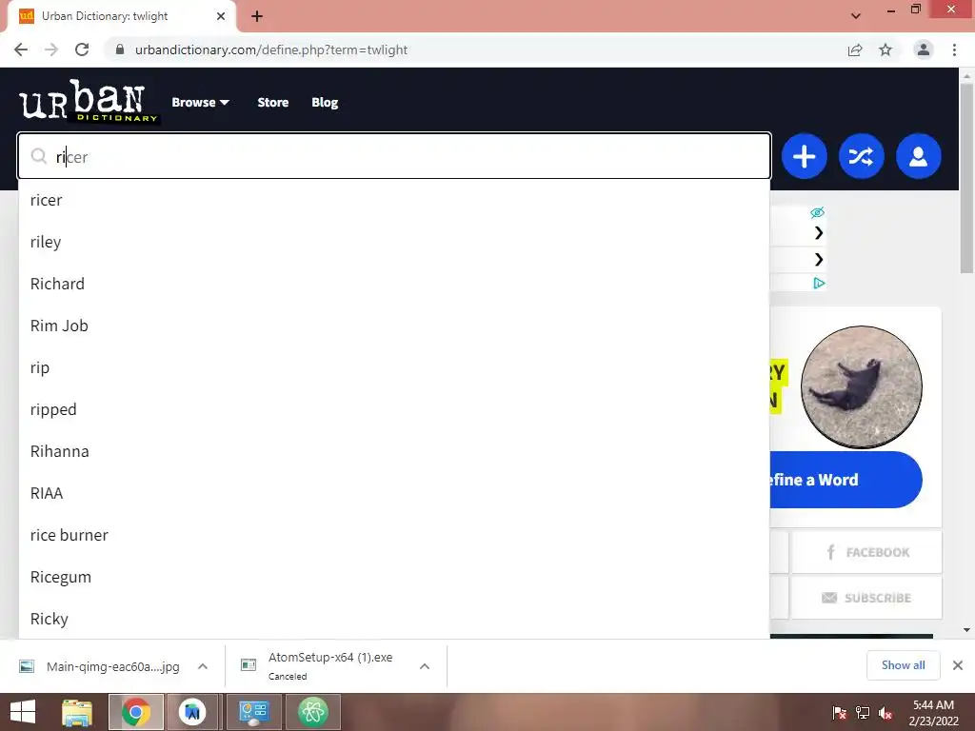Screen dimensions: 975x731
Task: Click the Urban Dictionary logo
Action: [x=89, y=101]
